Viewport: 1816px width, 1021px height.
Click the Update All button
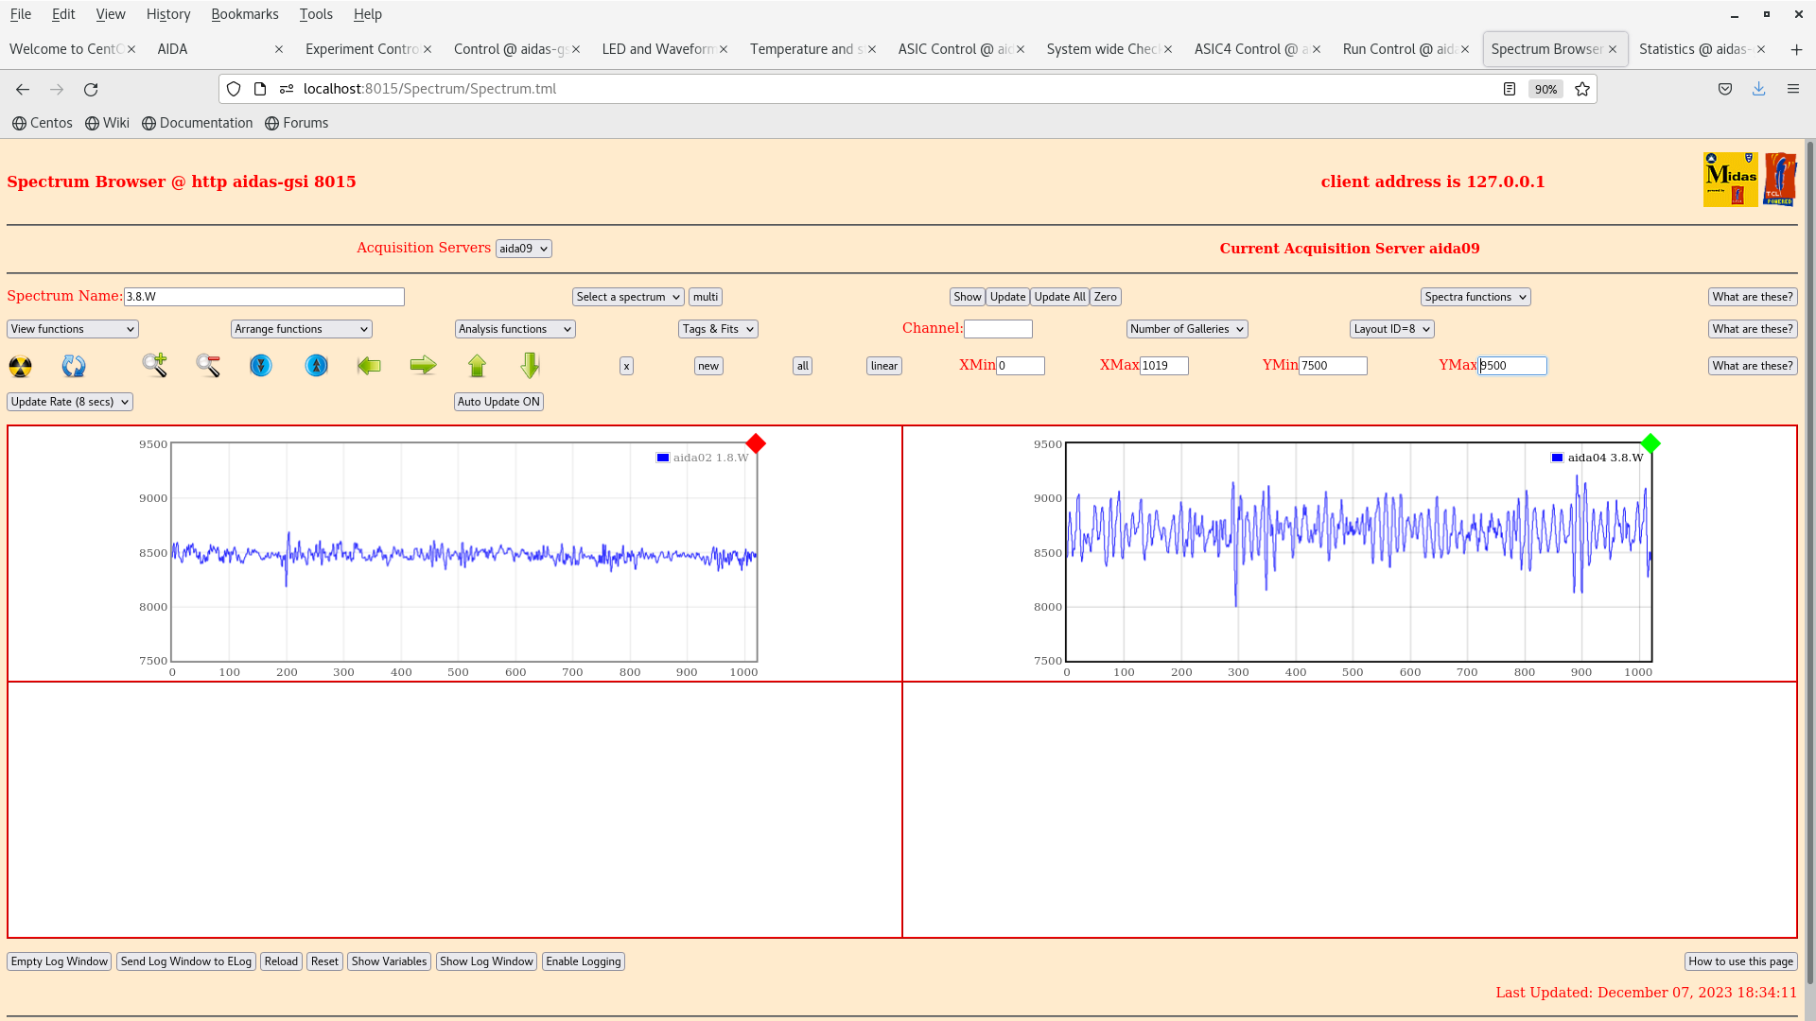click(1059, 297)
